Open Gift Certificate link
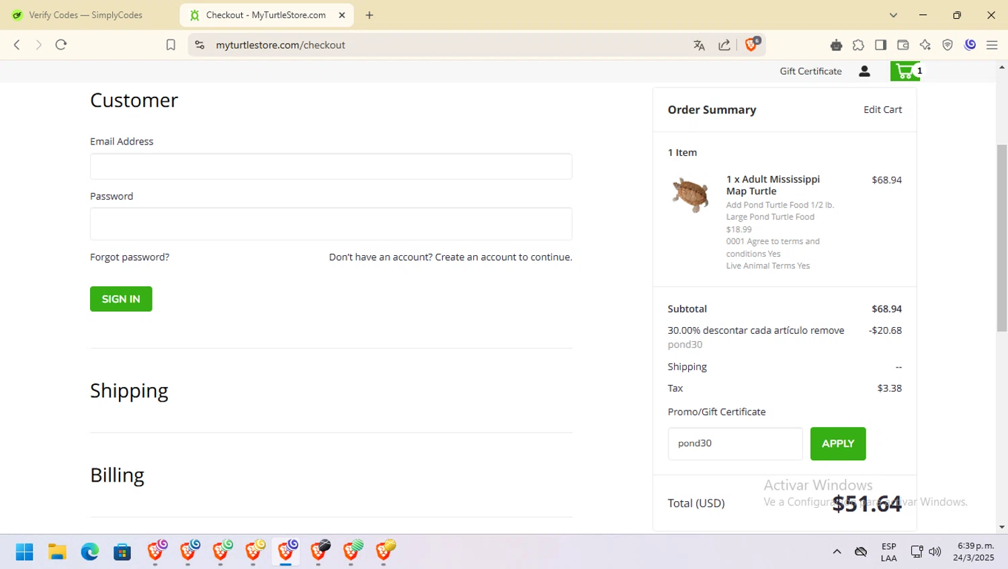 810,71
